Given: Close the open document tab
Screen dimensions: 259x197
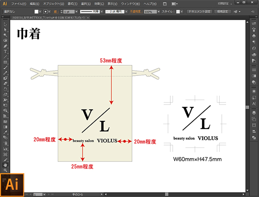Looking at the screenshot, I should tap(88, 17).
